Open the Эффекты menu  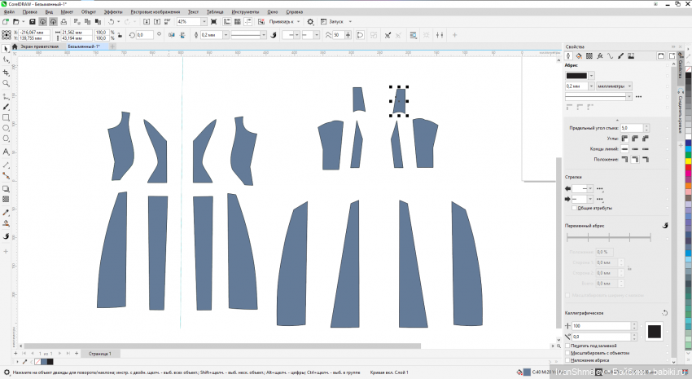pyautogui.click(x=113, y=12)
